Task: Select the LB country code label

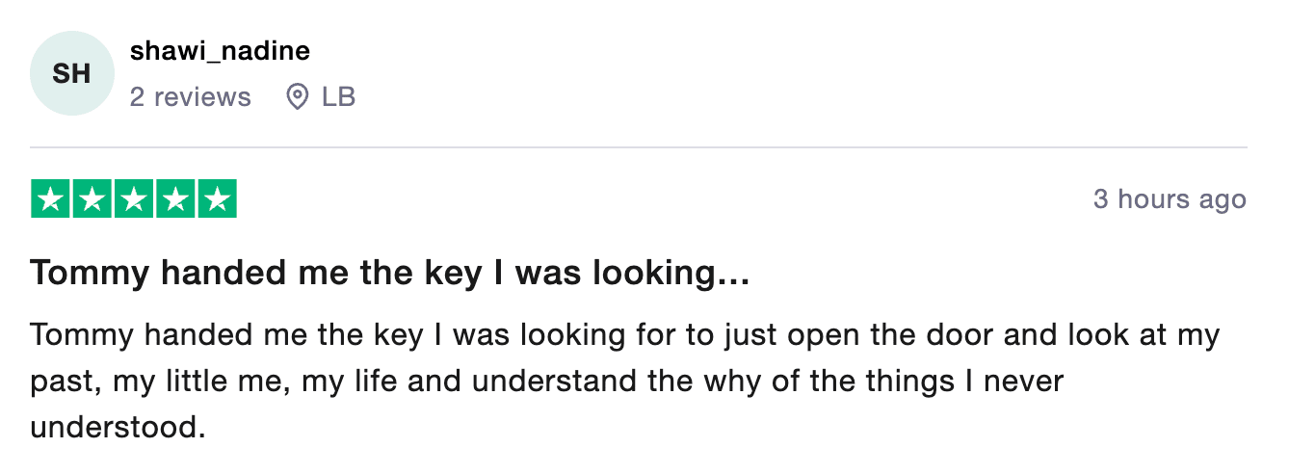Action: [339, 97]
